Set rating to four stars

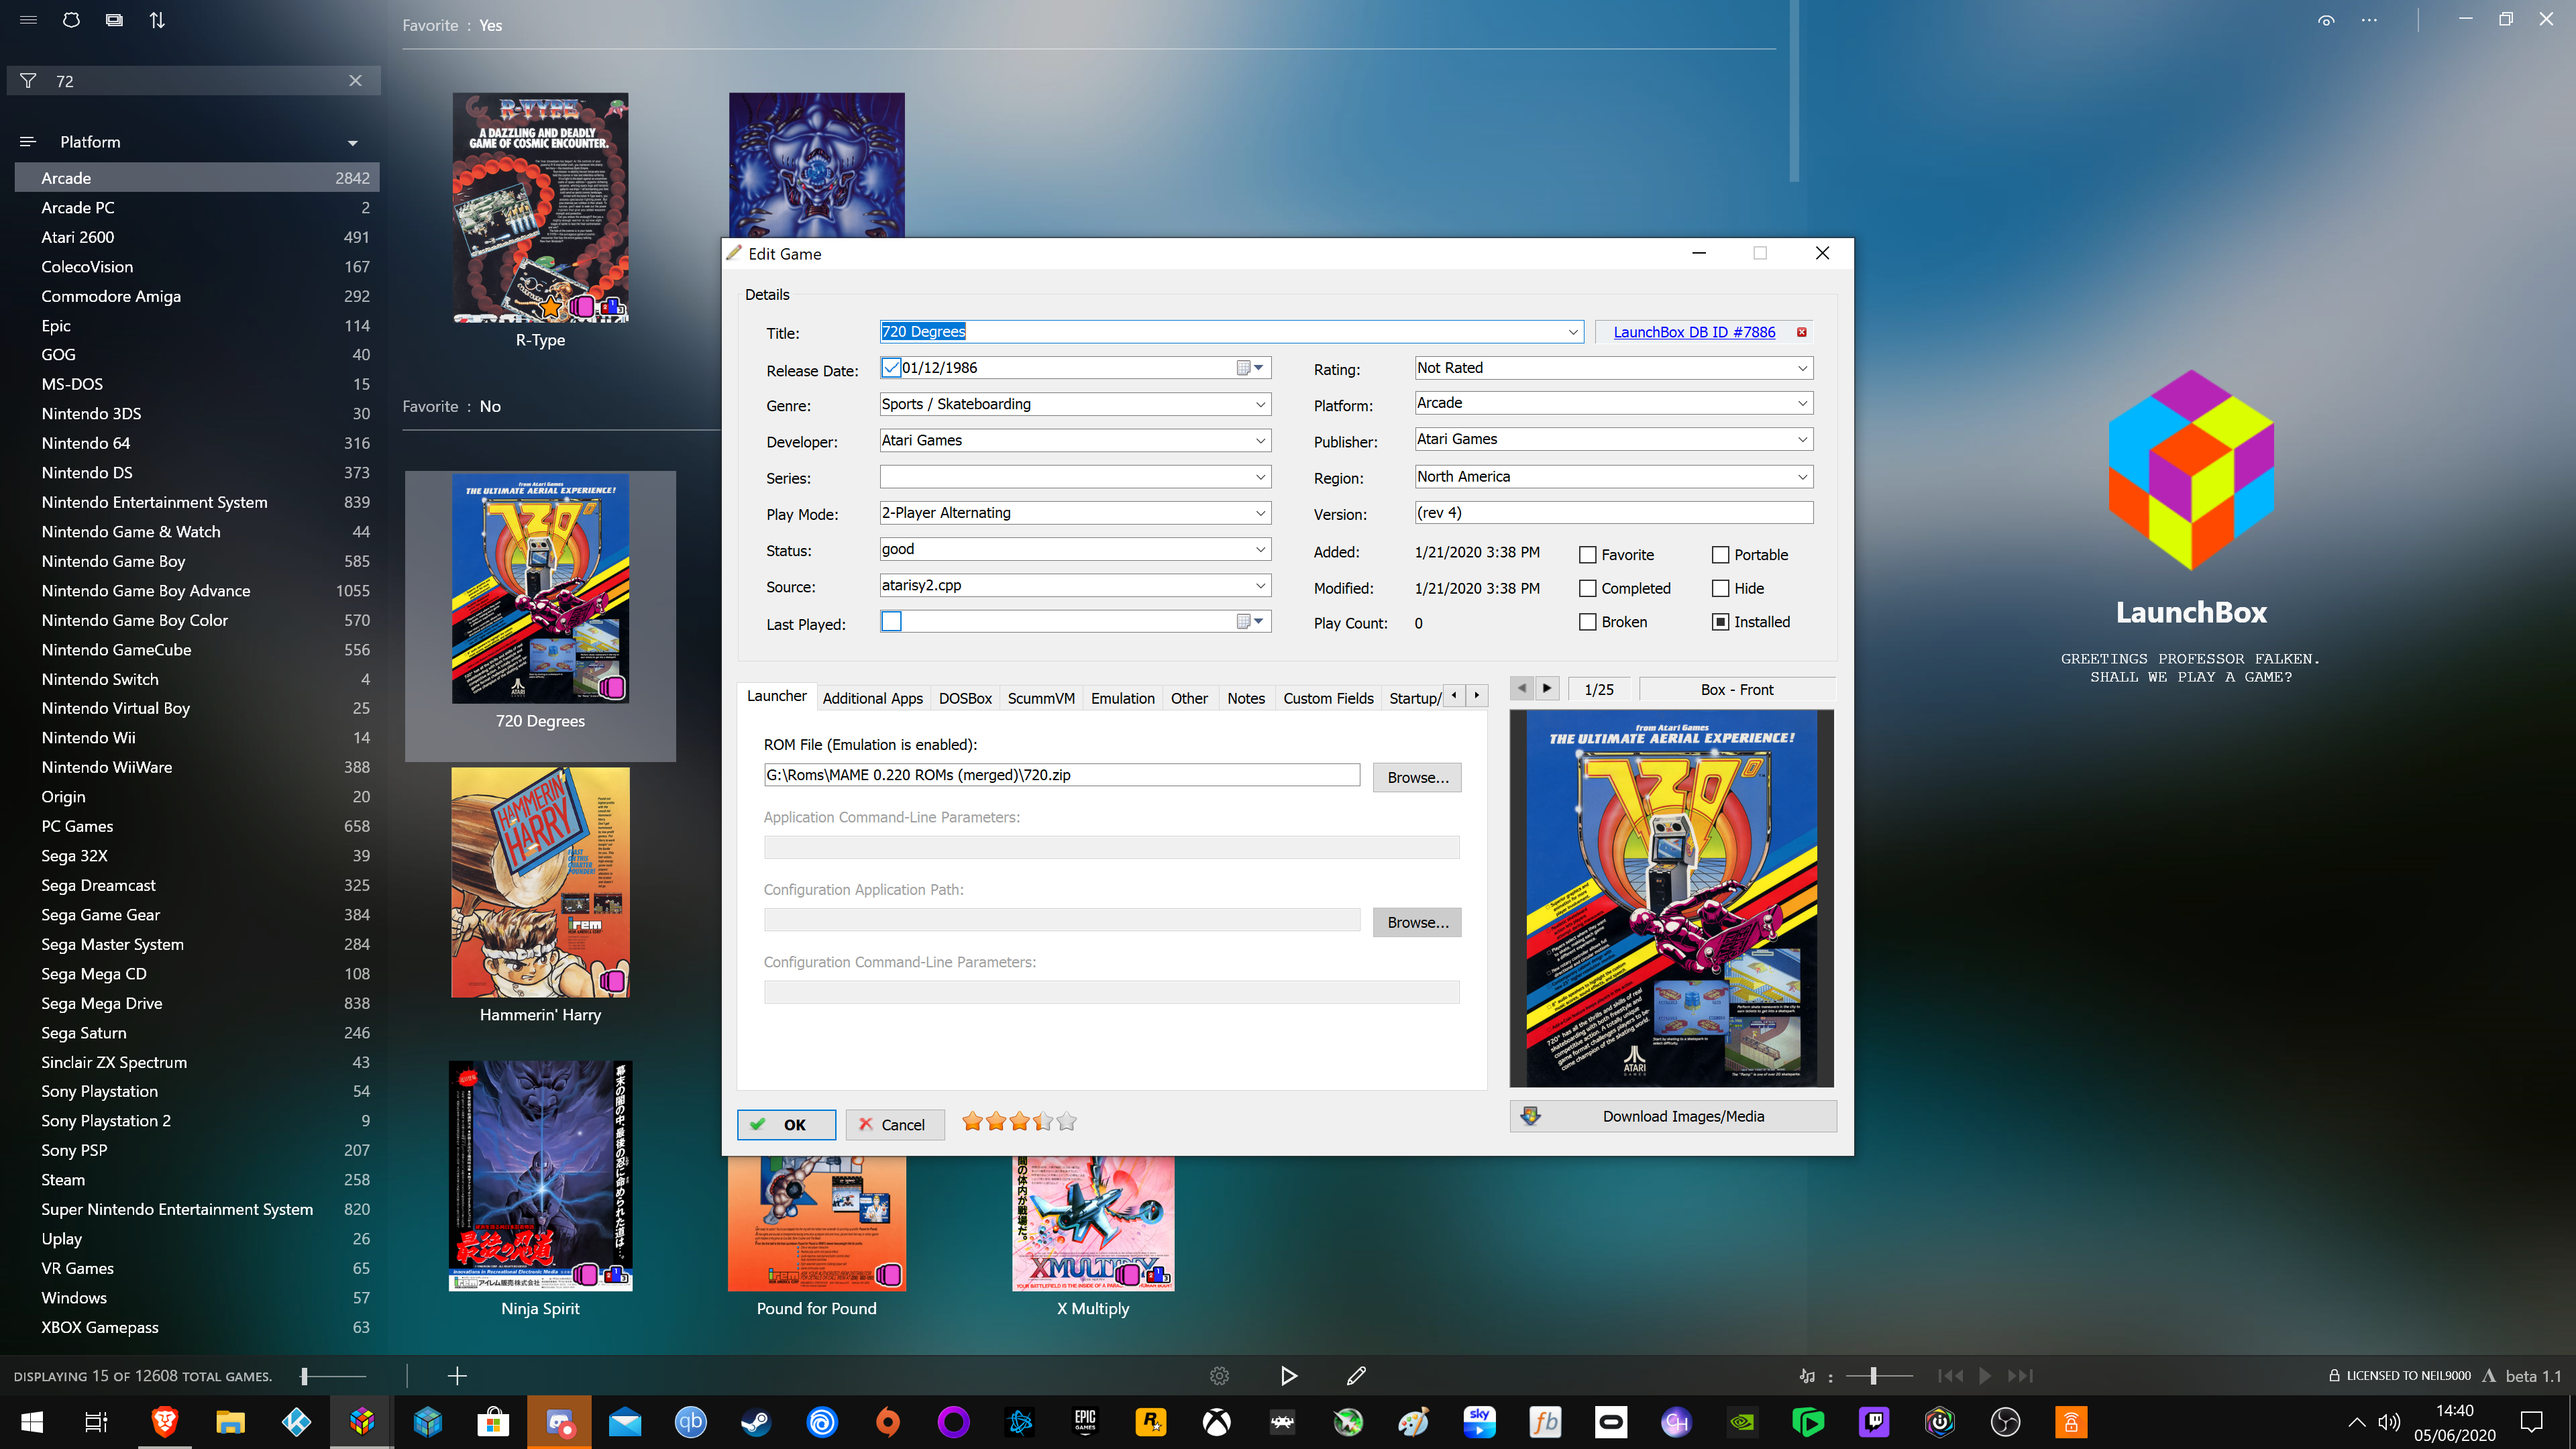pyautogui.click(x=1043, y=1122)
